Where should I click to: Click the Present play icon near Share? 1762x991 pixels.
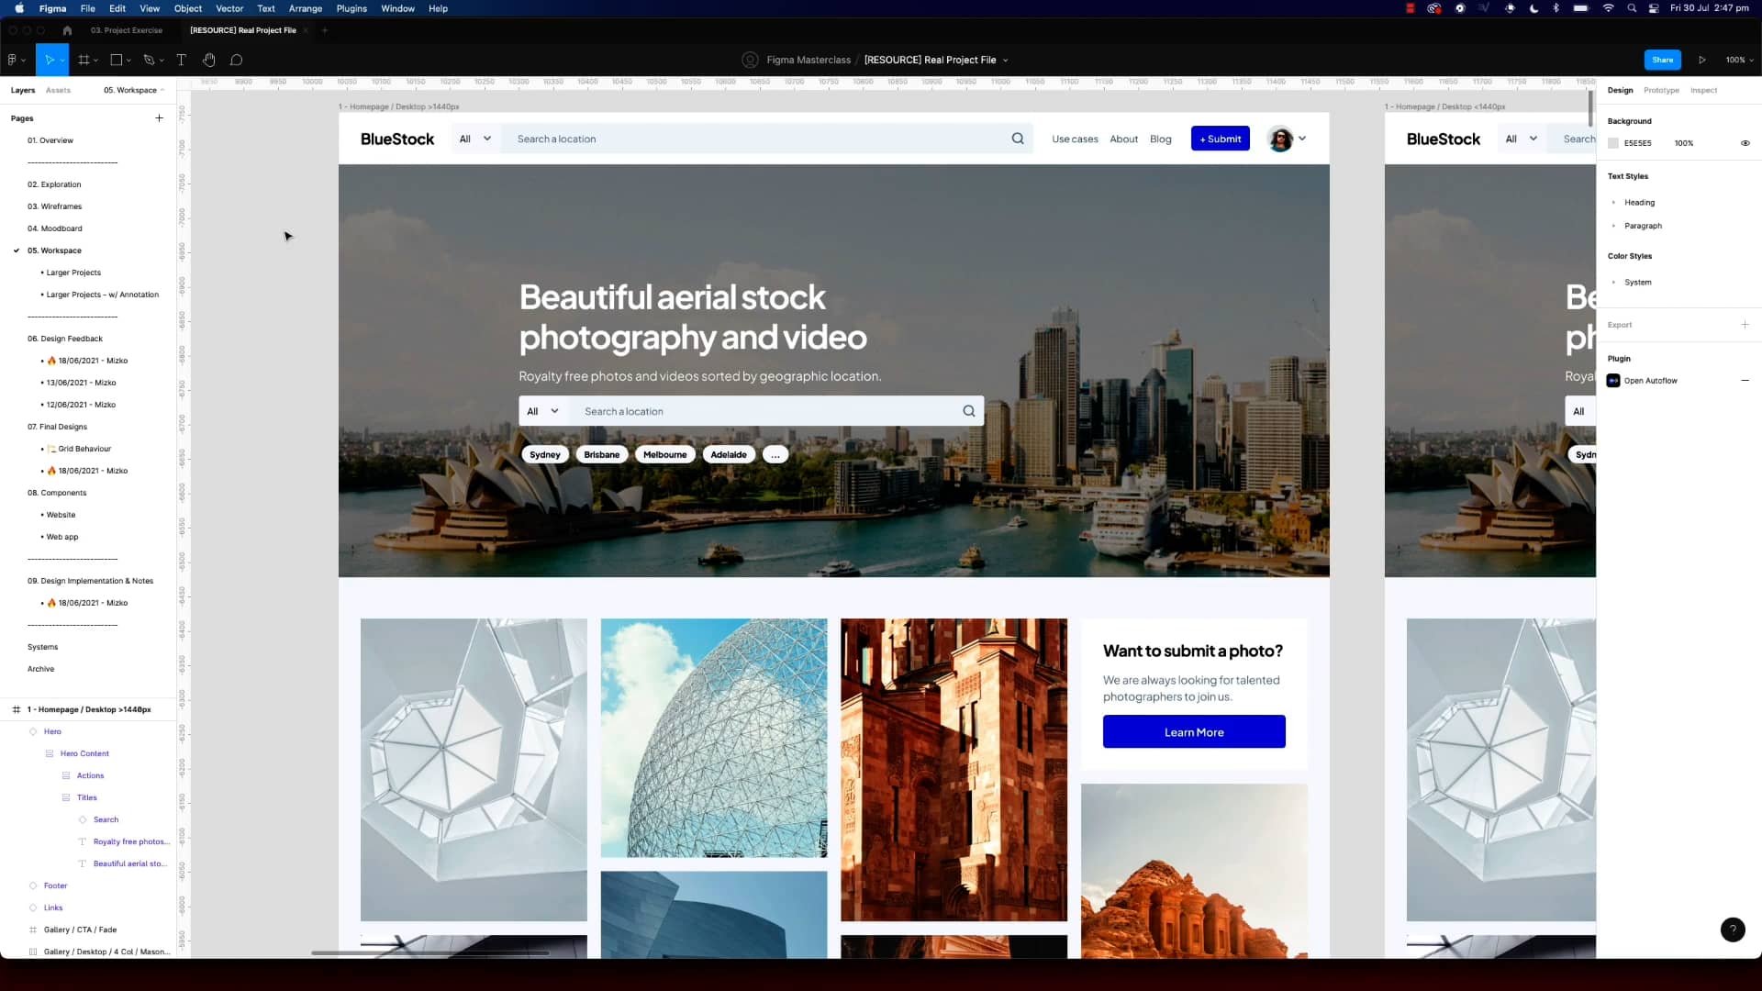coord(1702,60)
